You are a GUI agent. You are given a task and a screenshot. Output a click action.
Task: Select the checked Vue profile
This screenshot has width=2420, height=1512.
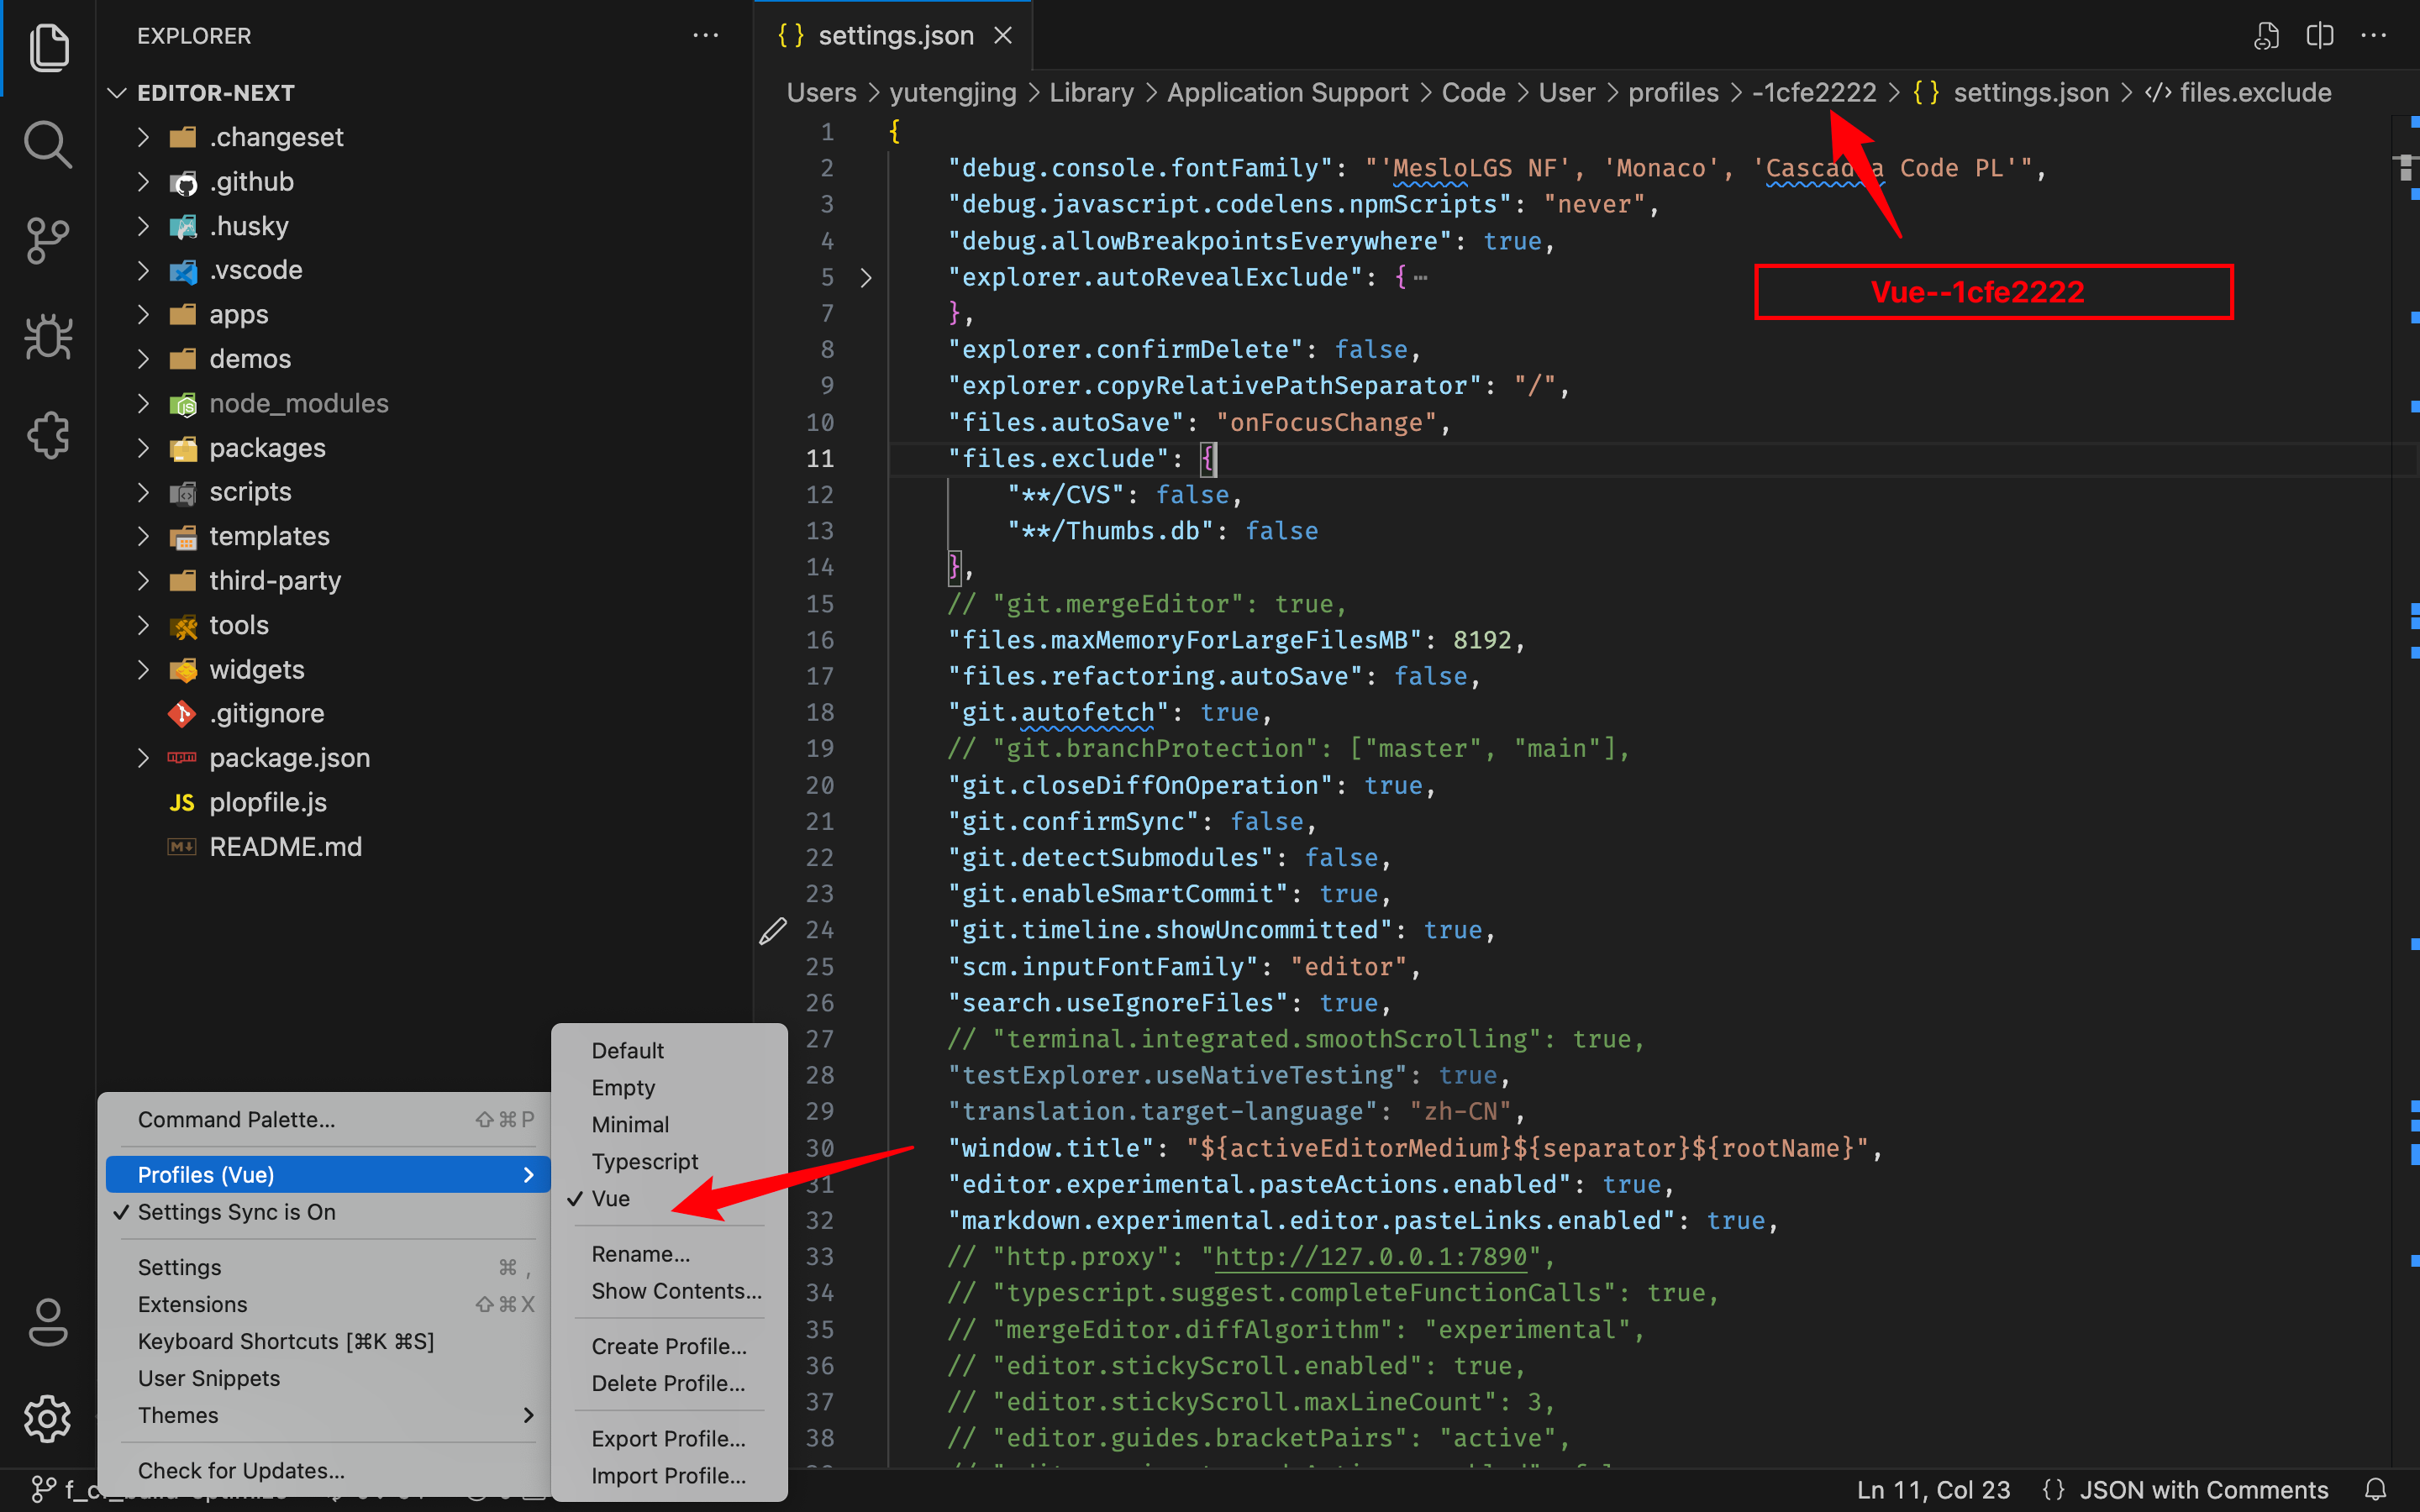(610, 1198)
